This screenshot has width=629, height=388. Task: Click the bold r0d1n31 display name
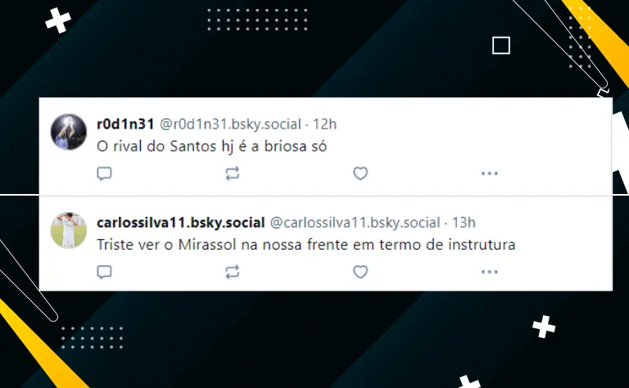point(125,124)
